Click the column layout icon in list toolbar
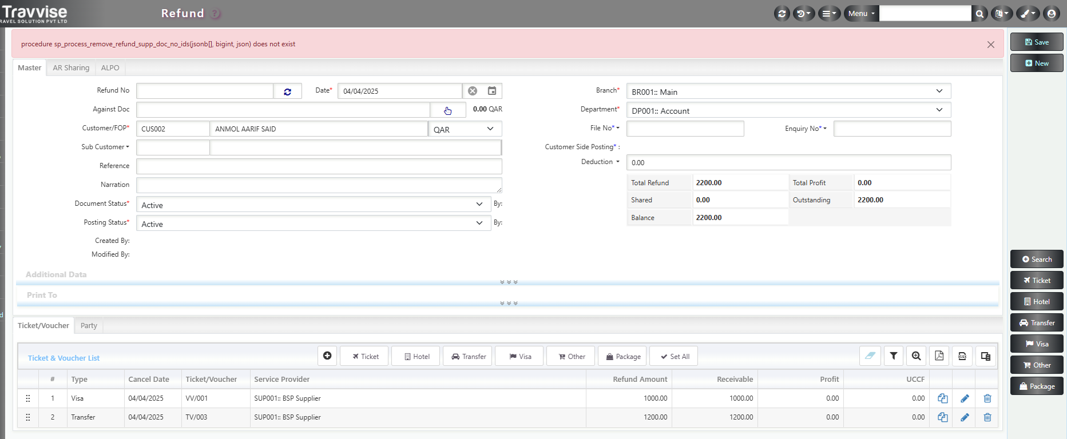This screenshot has width=1067, height=439. 985,356
